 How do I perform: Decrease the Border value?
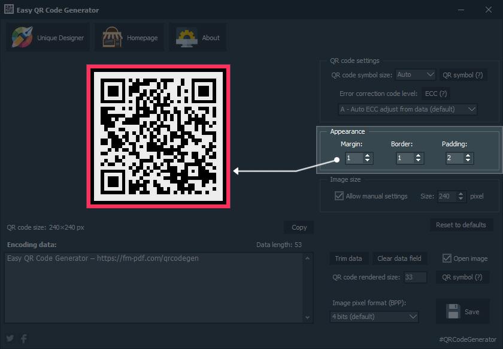[x=419, y=160]
